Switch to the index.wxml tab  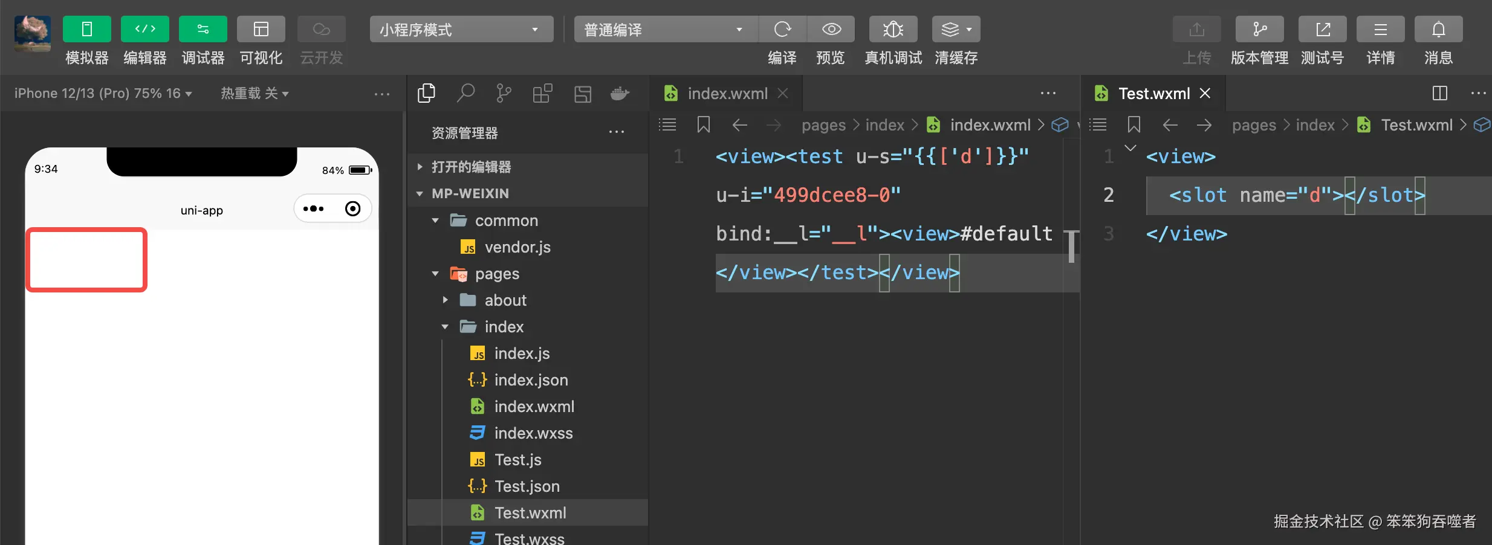[727, 94]
